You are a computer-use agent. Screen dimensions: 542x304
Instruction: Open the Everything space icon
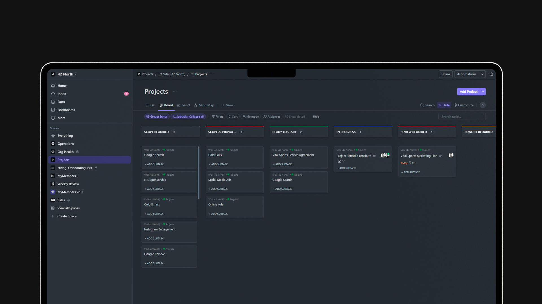[53, 136]
